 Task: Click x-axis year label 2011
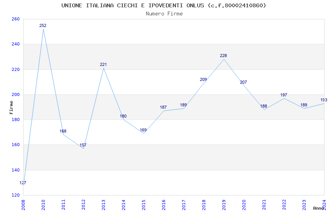[x=63, y=205]
